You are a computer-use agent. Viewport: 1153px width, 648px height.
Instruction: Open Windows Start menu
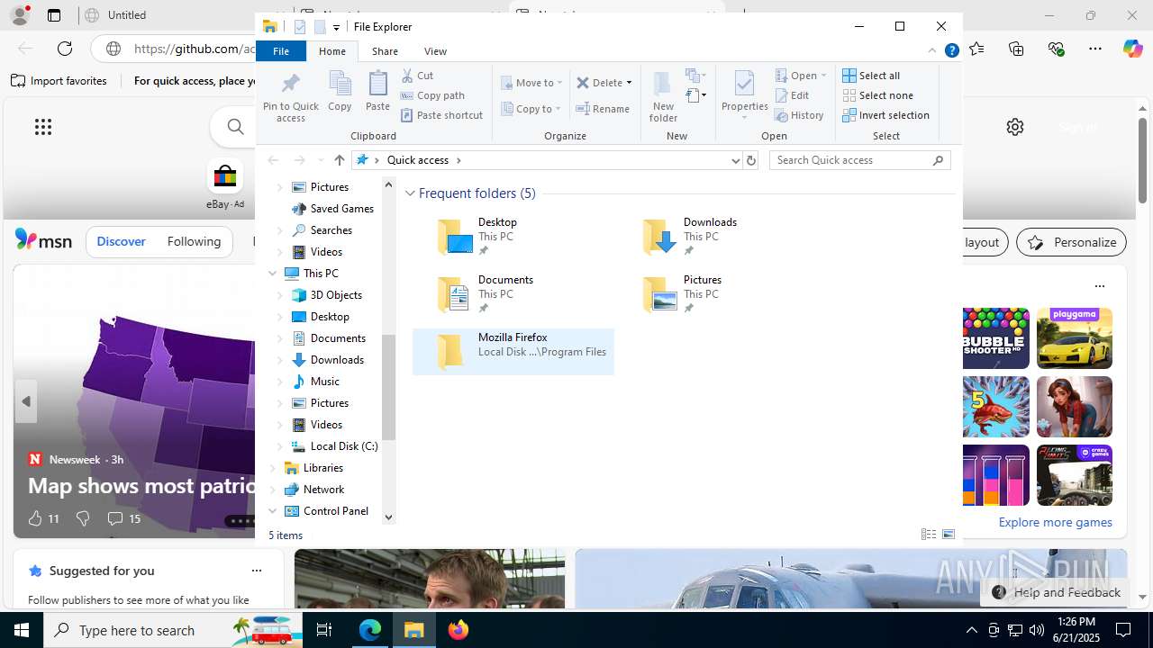(22, 630)
